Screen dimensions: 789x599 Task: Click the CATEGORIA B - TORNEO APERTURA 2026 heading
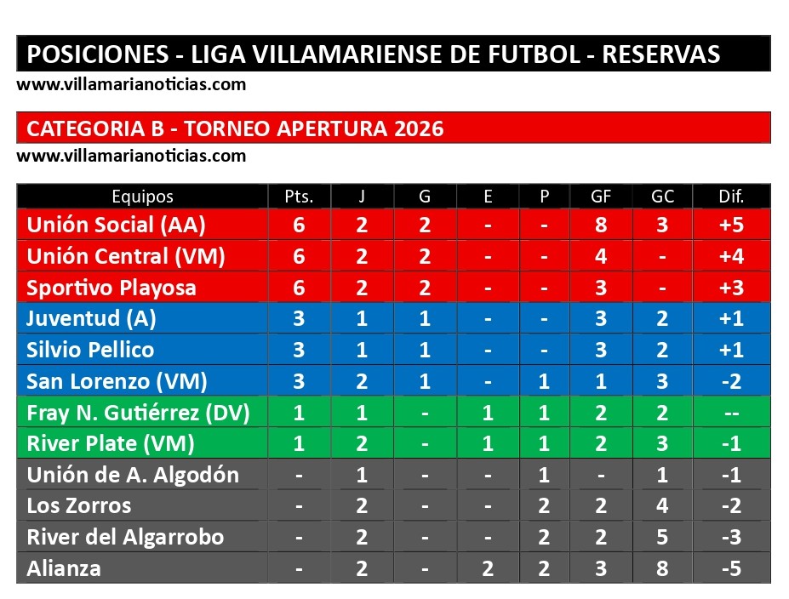tap(235, 128)
